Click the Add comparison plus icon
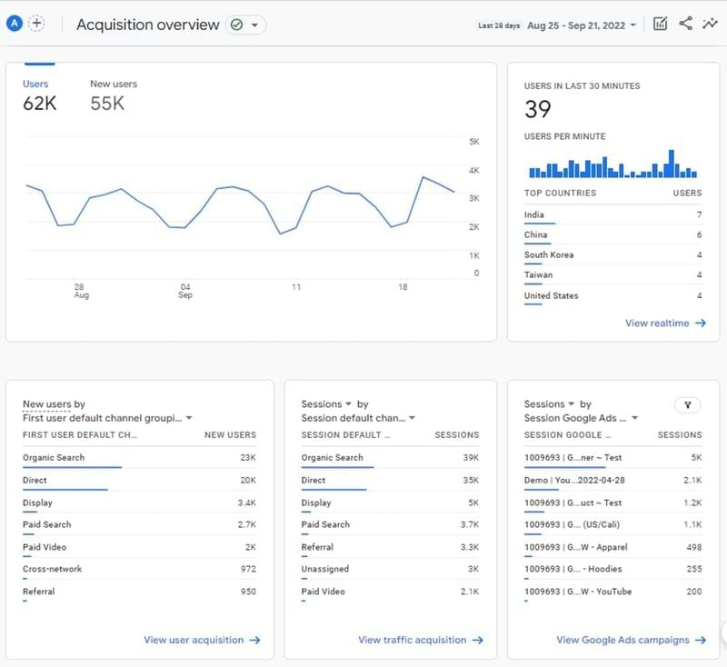This screenshot has width=727, height=667. (x=35, y=22)
